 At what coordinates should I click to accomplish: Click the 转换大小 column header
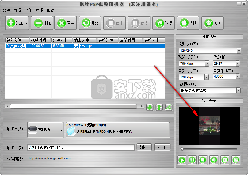pos(154,40)
